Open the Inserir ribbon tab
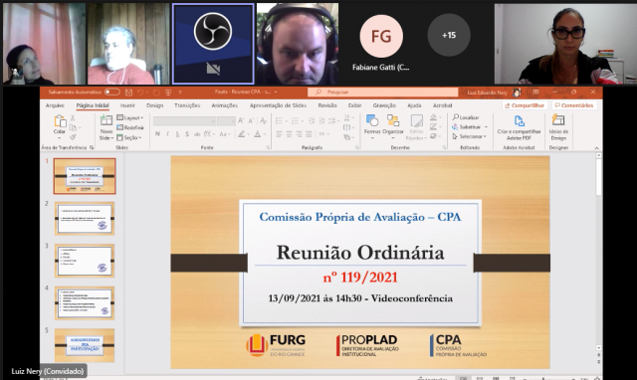The image size is (637, 380). (127, 105)
